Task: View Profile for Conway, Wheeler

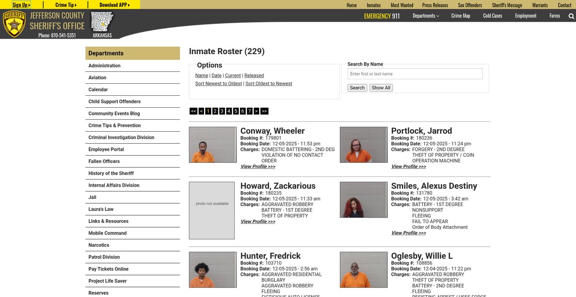Action: pyautogui.click(x=258, y=167)
